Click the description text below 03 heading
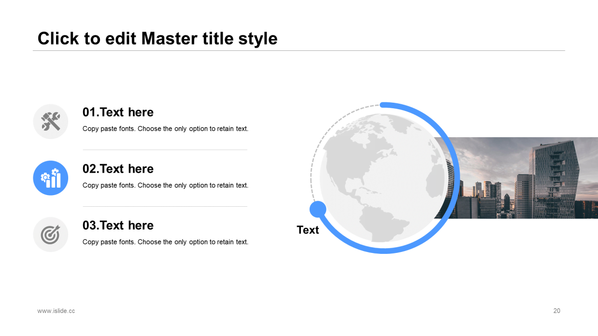 (x=165, y=242)
